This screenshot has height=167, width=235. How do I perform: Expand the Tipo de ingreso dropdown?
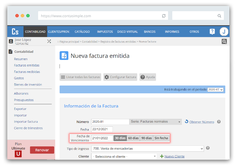pos(148,149)
